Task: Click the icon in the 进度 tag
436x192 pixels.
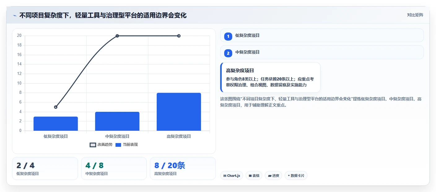Action: 270,176
